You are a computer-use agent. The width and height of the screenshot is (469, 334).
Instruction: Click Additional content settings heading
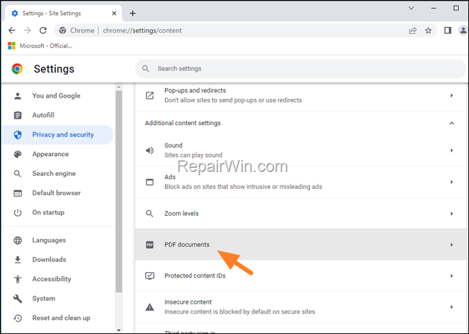pyautogui.click(x=183, y=123)
